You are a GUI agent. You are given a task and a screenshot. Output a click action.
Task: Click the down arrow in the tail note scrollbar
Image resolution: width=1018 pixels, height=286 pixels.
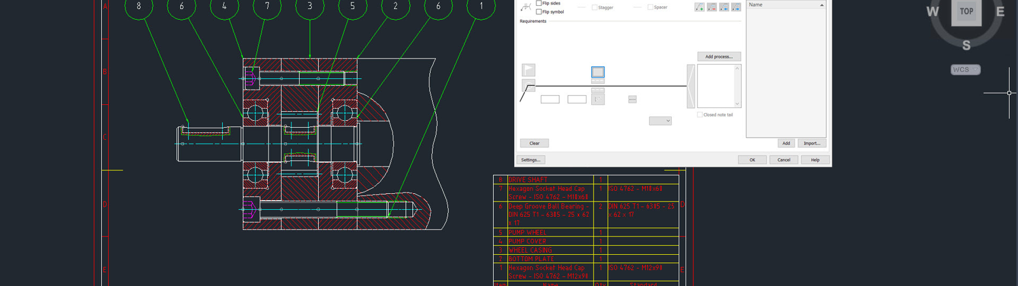tap(737, 104)
